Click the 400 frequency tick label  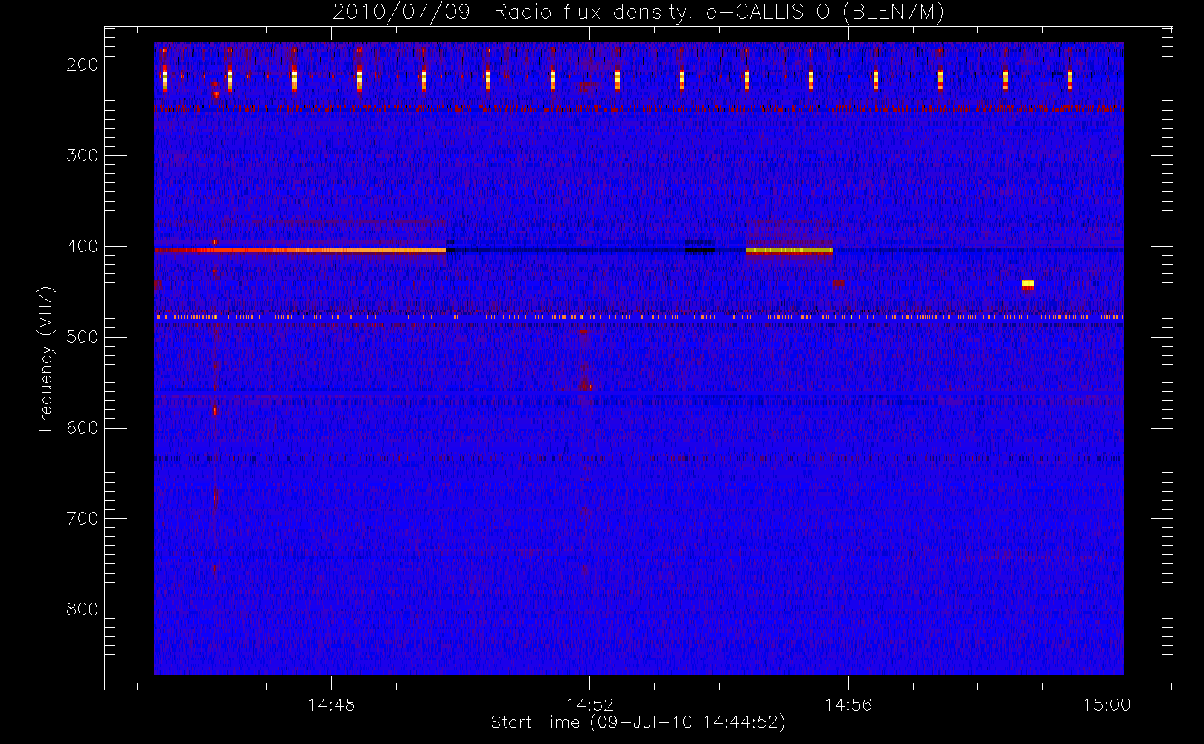(x=83, y=246)
